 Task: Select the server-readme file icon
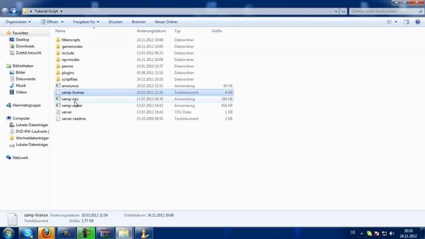click(x=58, y=119)
